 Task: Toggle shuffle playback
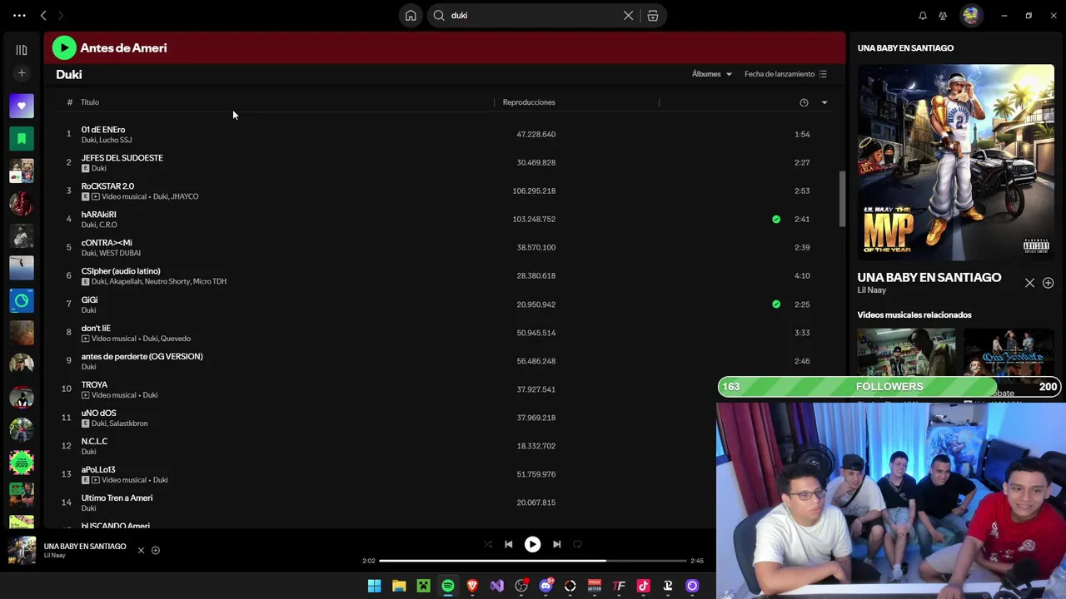click(x=488, y=544)
